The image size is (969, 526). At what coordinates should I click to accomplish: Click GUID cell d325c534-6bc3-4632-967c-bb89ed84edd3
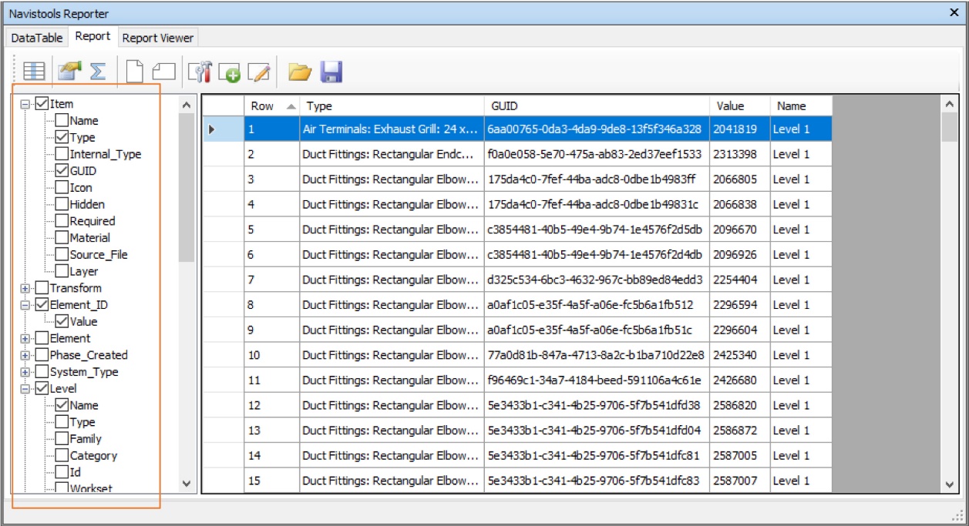click(x=597, y=280)
